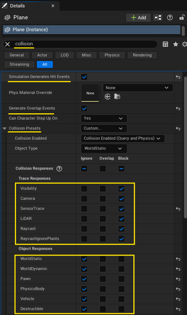Reset Generate Overlap Events to default

pyautogui.click(x=178, y=109)
